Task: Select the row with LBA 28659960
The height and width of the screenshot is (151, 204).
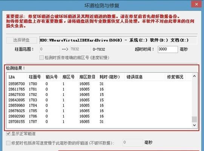Action: click(100, 105)
